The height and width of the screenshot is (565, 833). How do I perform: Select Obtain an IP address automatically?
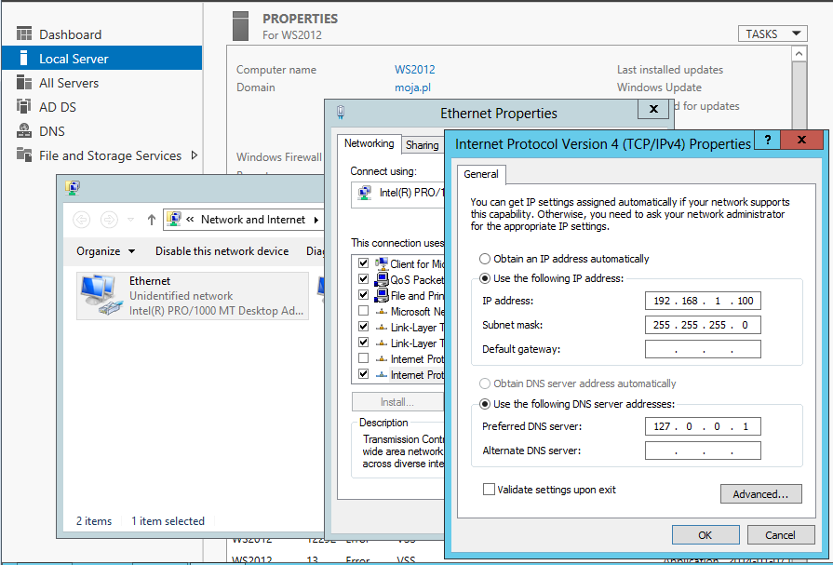pyautogui.click(x=485, y=259)
